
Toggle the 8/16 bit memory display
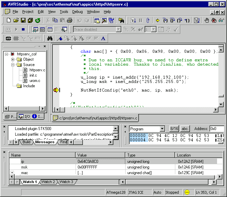coord(174,129)
